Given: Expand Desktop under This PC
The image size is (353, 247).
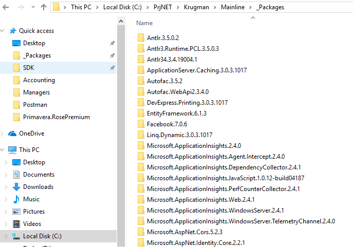Looking at the screenshot, I should point(6,162).
